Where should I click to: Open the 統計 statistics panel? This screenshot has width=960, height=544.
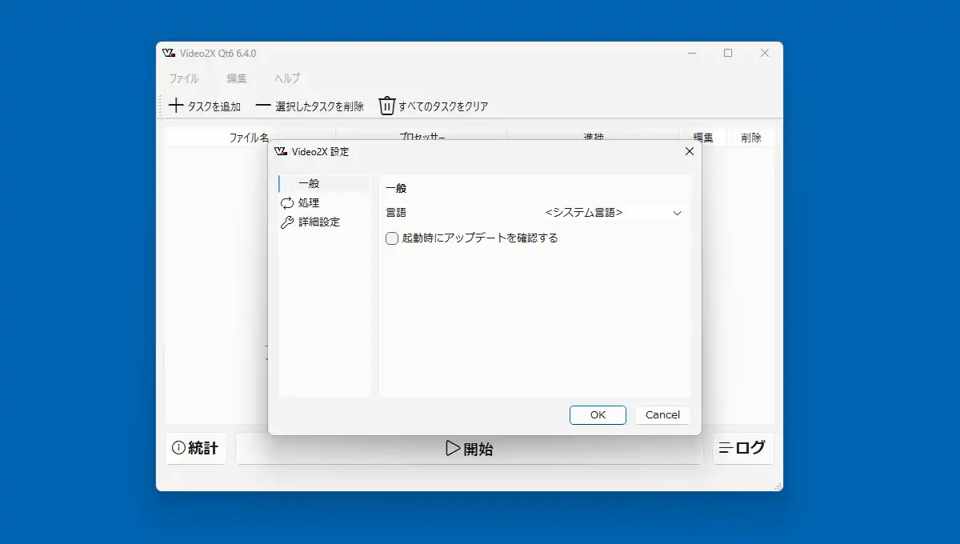pyautogui.click(x=196, y=449)
